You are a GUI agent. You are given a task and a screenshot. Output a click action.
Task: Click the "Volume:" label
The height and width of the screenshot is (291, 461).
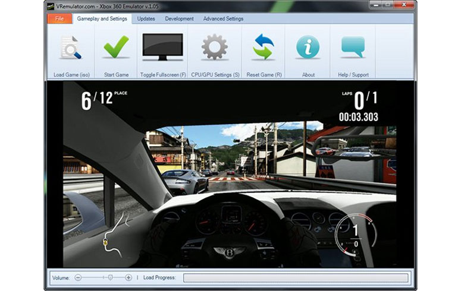pos(61,278)
